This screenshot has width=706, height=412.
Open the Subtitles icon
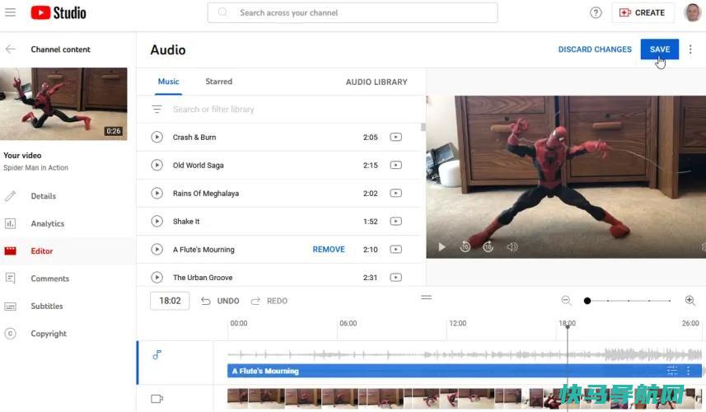click(11, 307)
